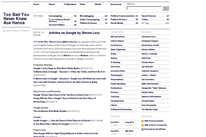Open the Talks menu item

click(82, 4)
